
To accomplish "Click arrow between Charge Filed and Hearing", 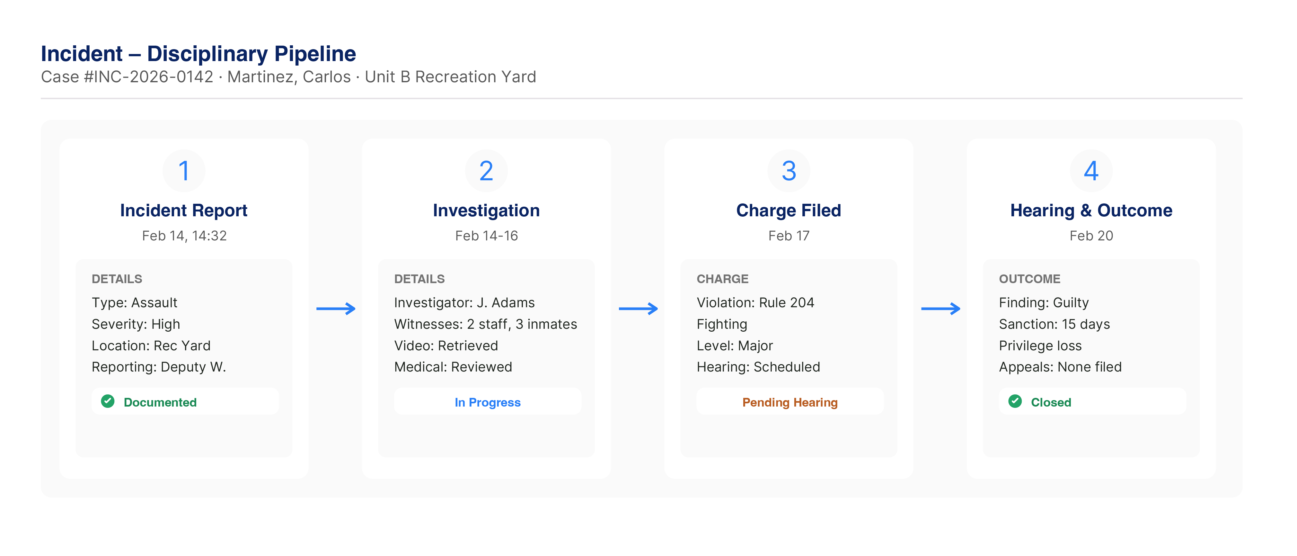I will 940,309.
